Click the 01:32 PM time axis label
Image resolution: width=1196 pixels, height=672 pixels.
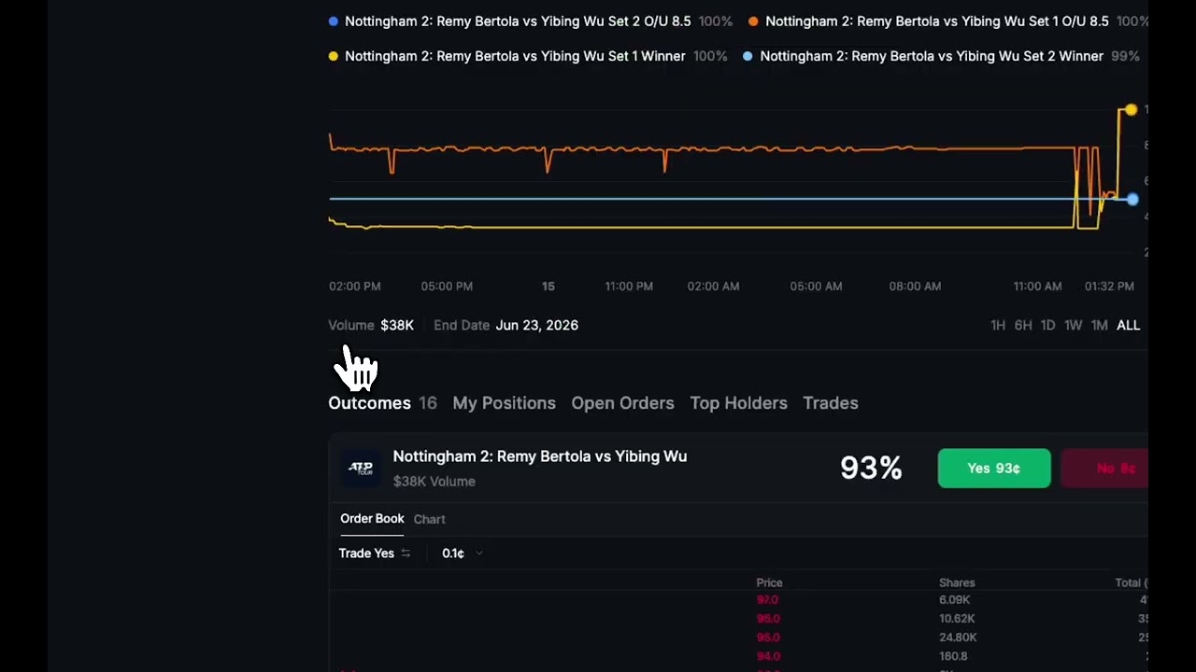point(1109,287)
